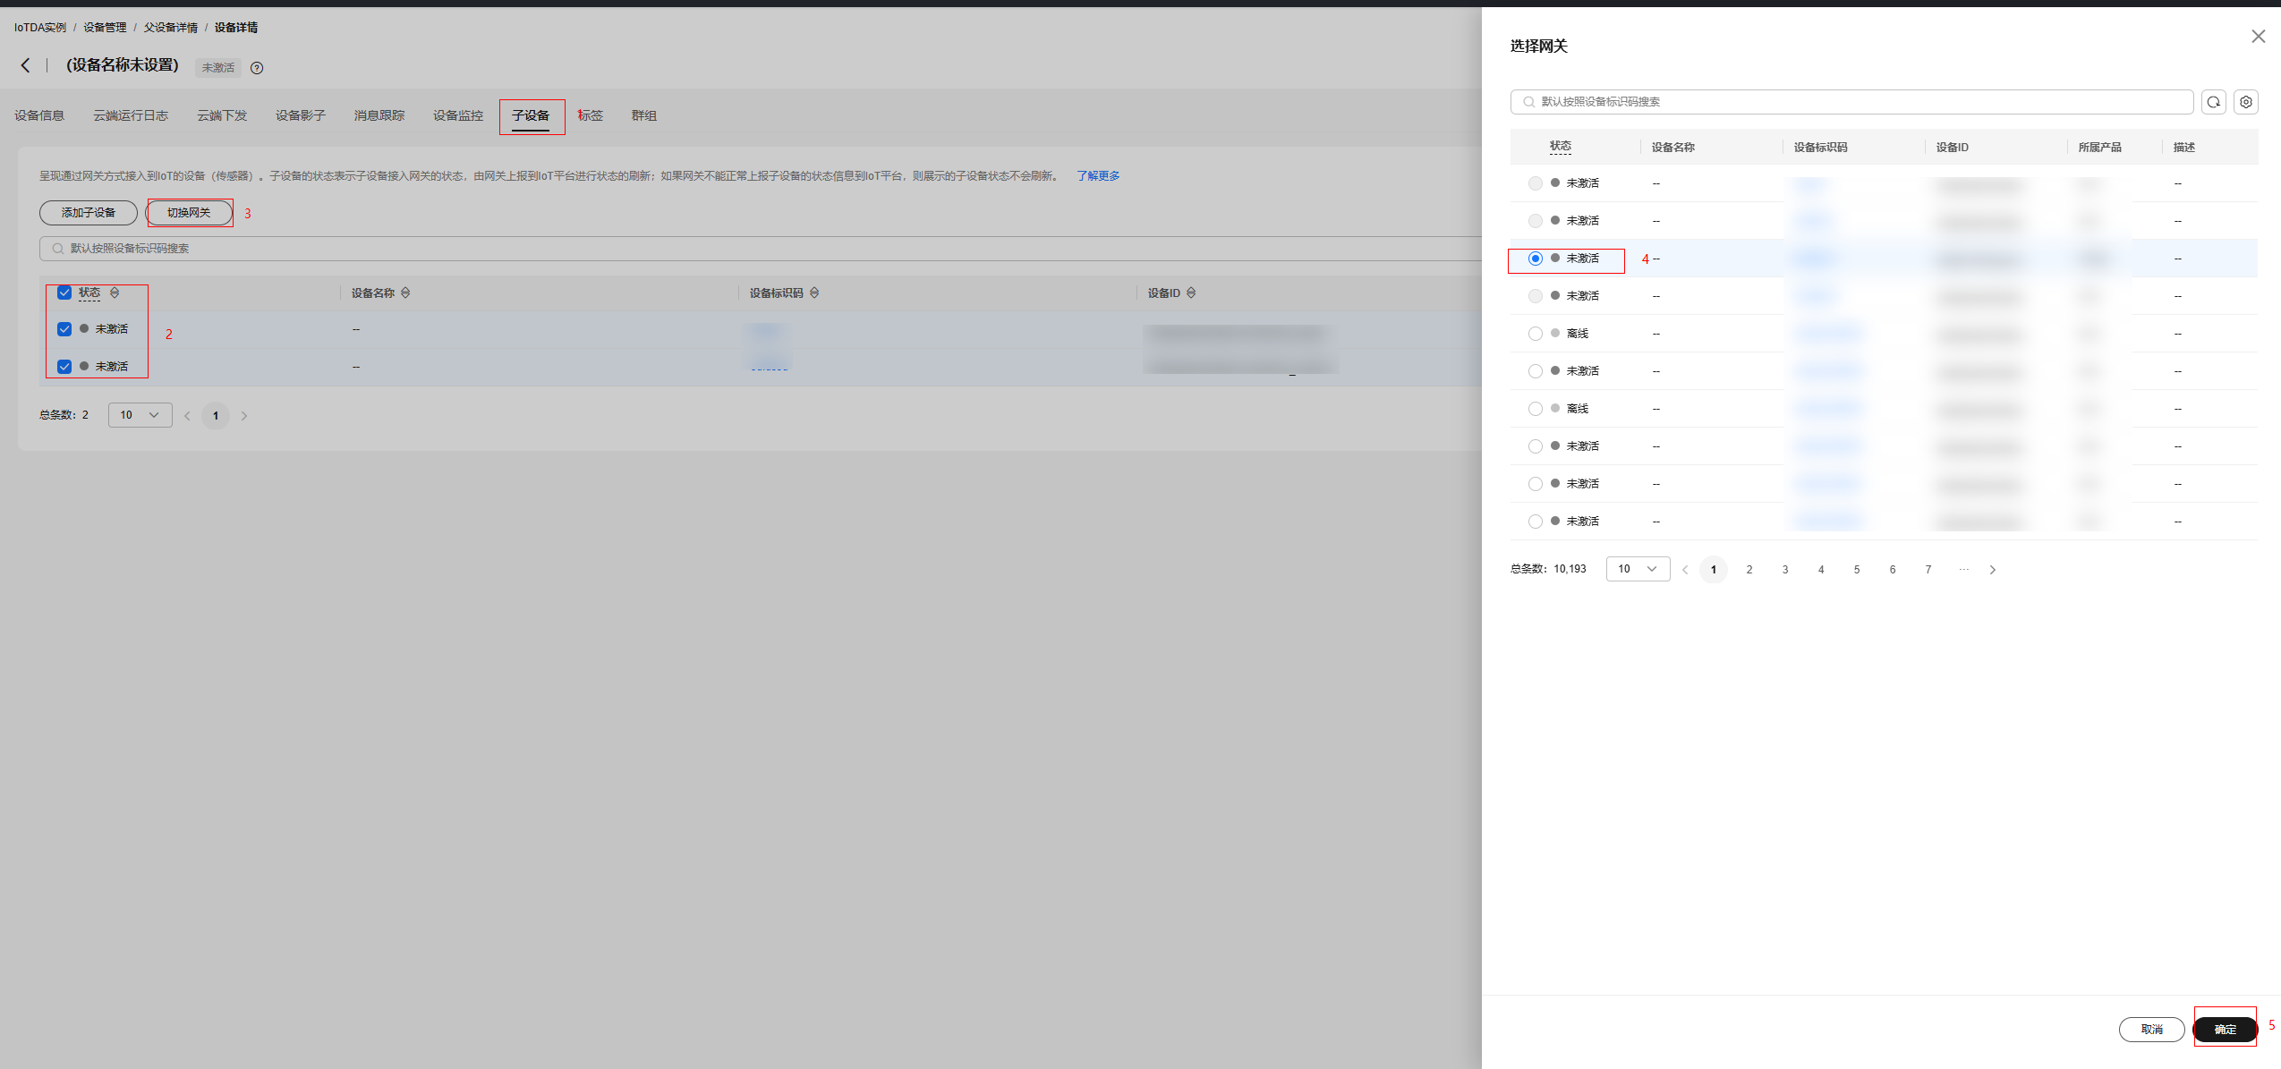Click the 设备标识码 header in gateway panel
Viewport: 2281px width, 1069px height.
(x=1820, y=148)
